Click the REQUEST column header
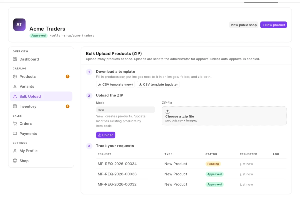Screen dimensions: 300x197 pos(104,154)
